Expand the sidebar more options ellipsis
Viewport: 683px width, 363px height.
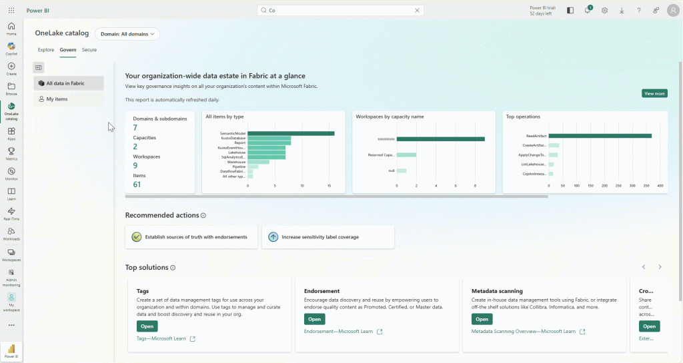11,325
